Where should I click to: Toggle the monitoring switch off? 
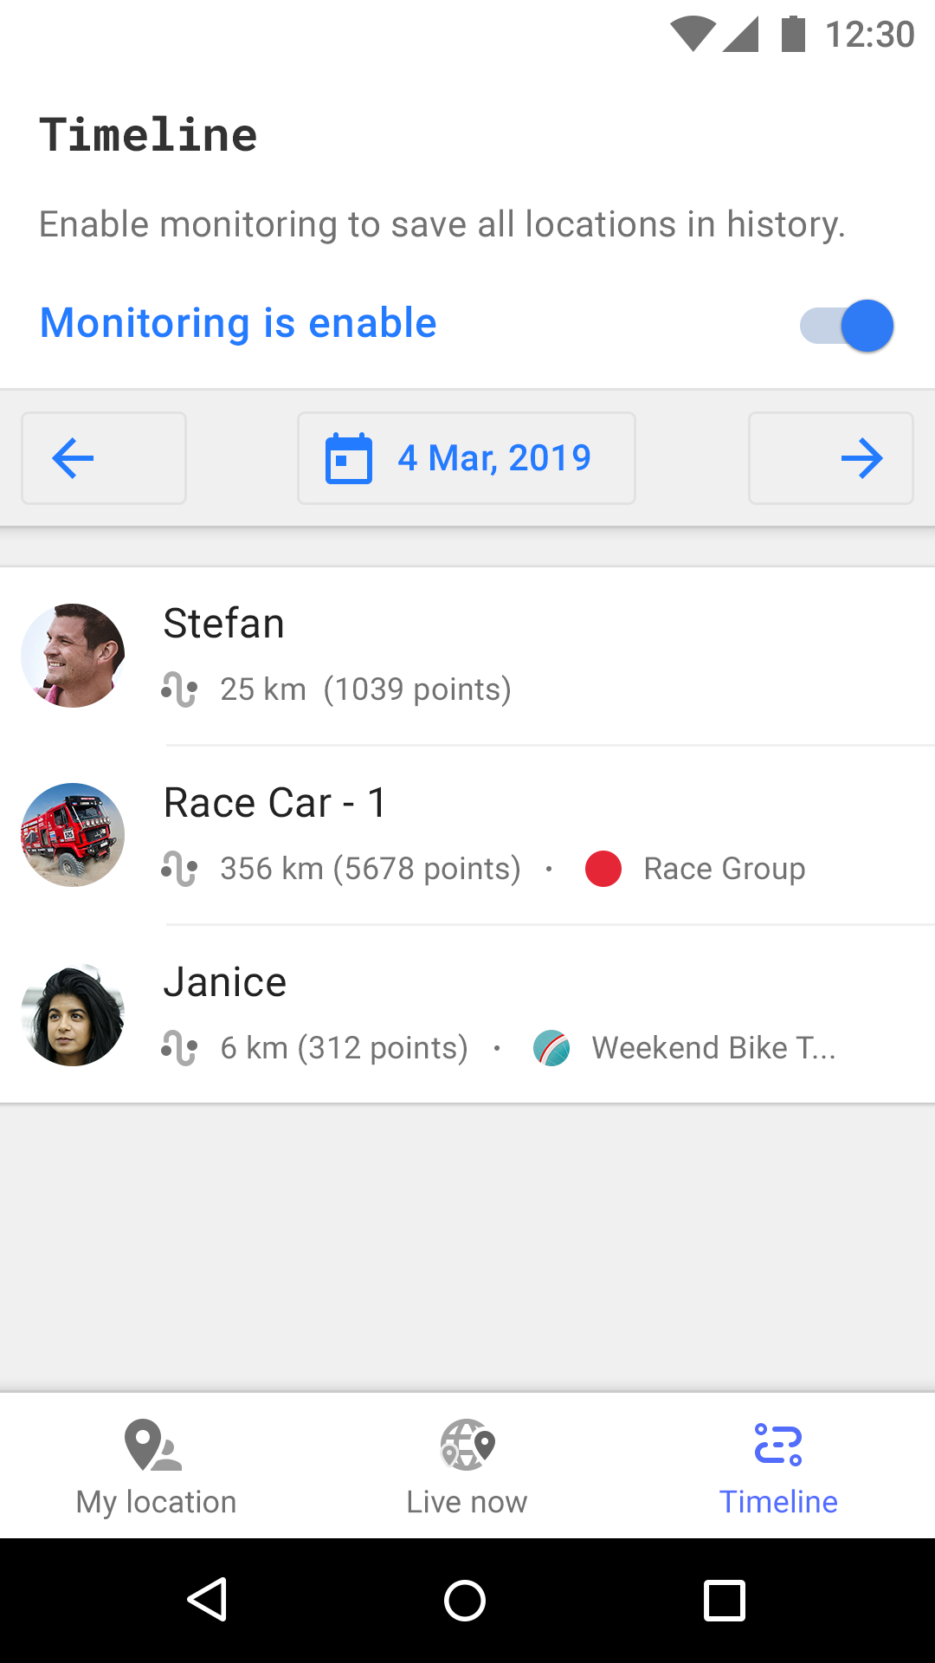point(848,326)
